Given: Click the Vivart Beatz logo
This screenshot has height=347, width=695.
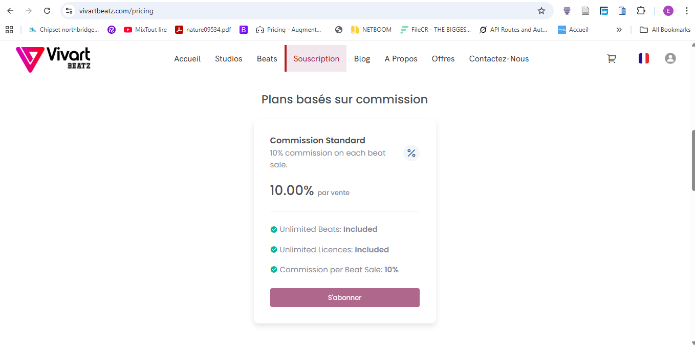Looking at the screenshot, I should pos(53,59).
